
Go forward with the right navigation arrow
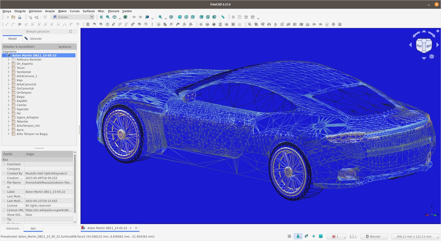(140, 17)
